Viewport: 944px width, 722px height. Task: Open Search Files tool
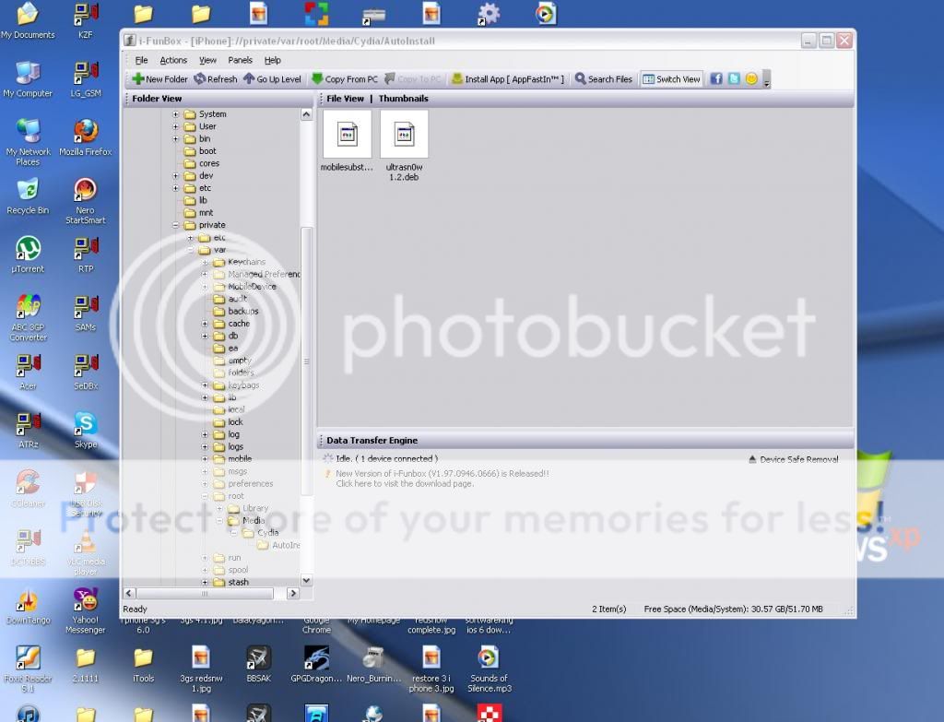(x=603, y=79)
